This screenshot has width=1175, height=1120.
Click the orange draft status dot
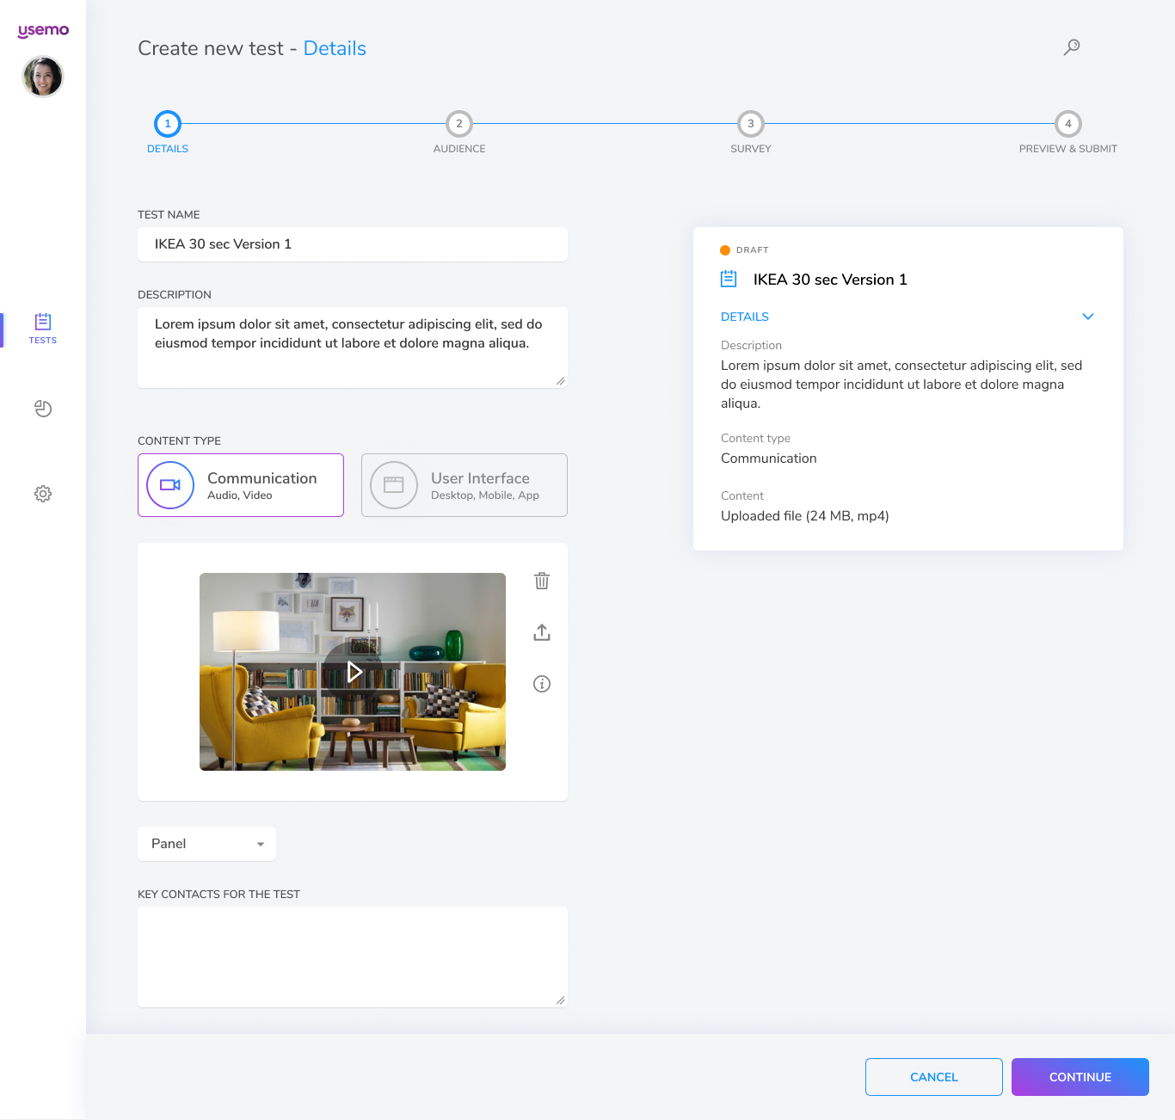[x=725, y=250]
